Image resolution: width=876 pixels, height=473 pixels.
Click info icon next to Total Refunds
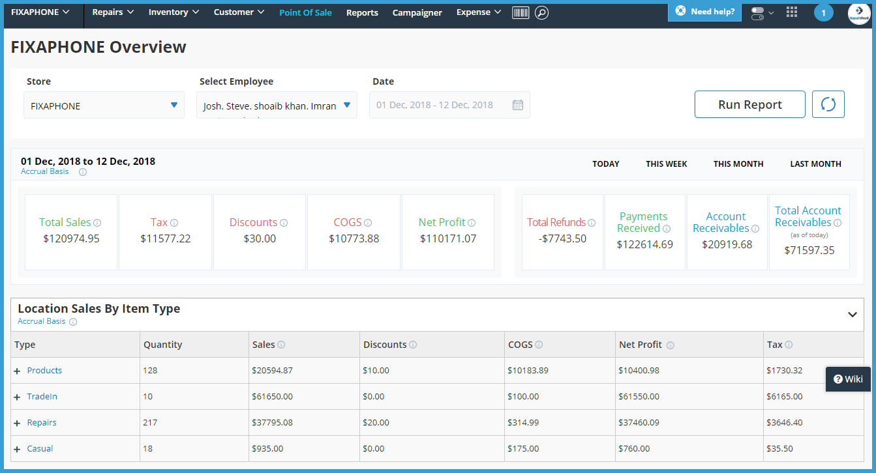pyautogui.click(x=592, y=223)
